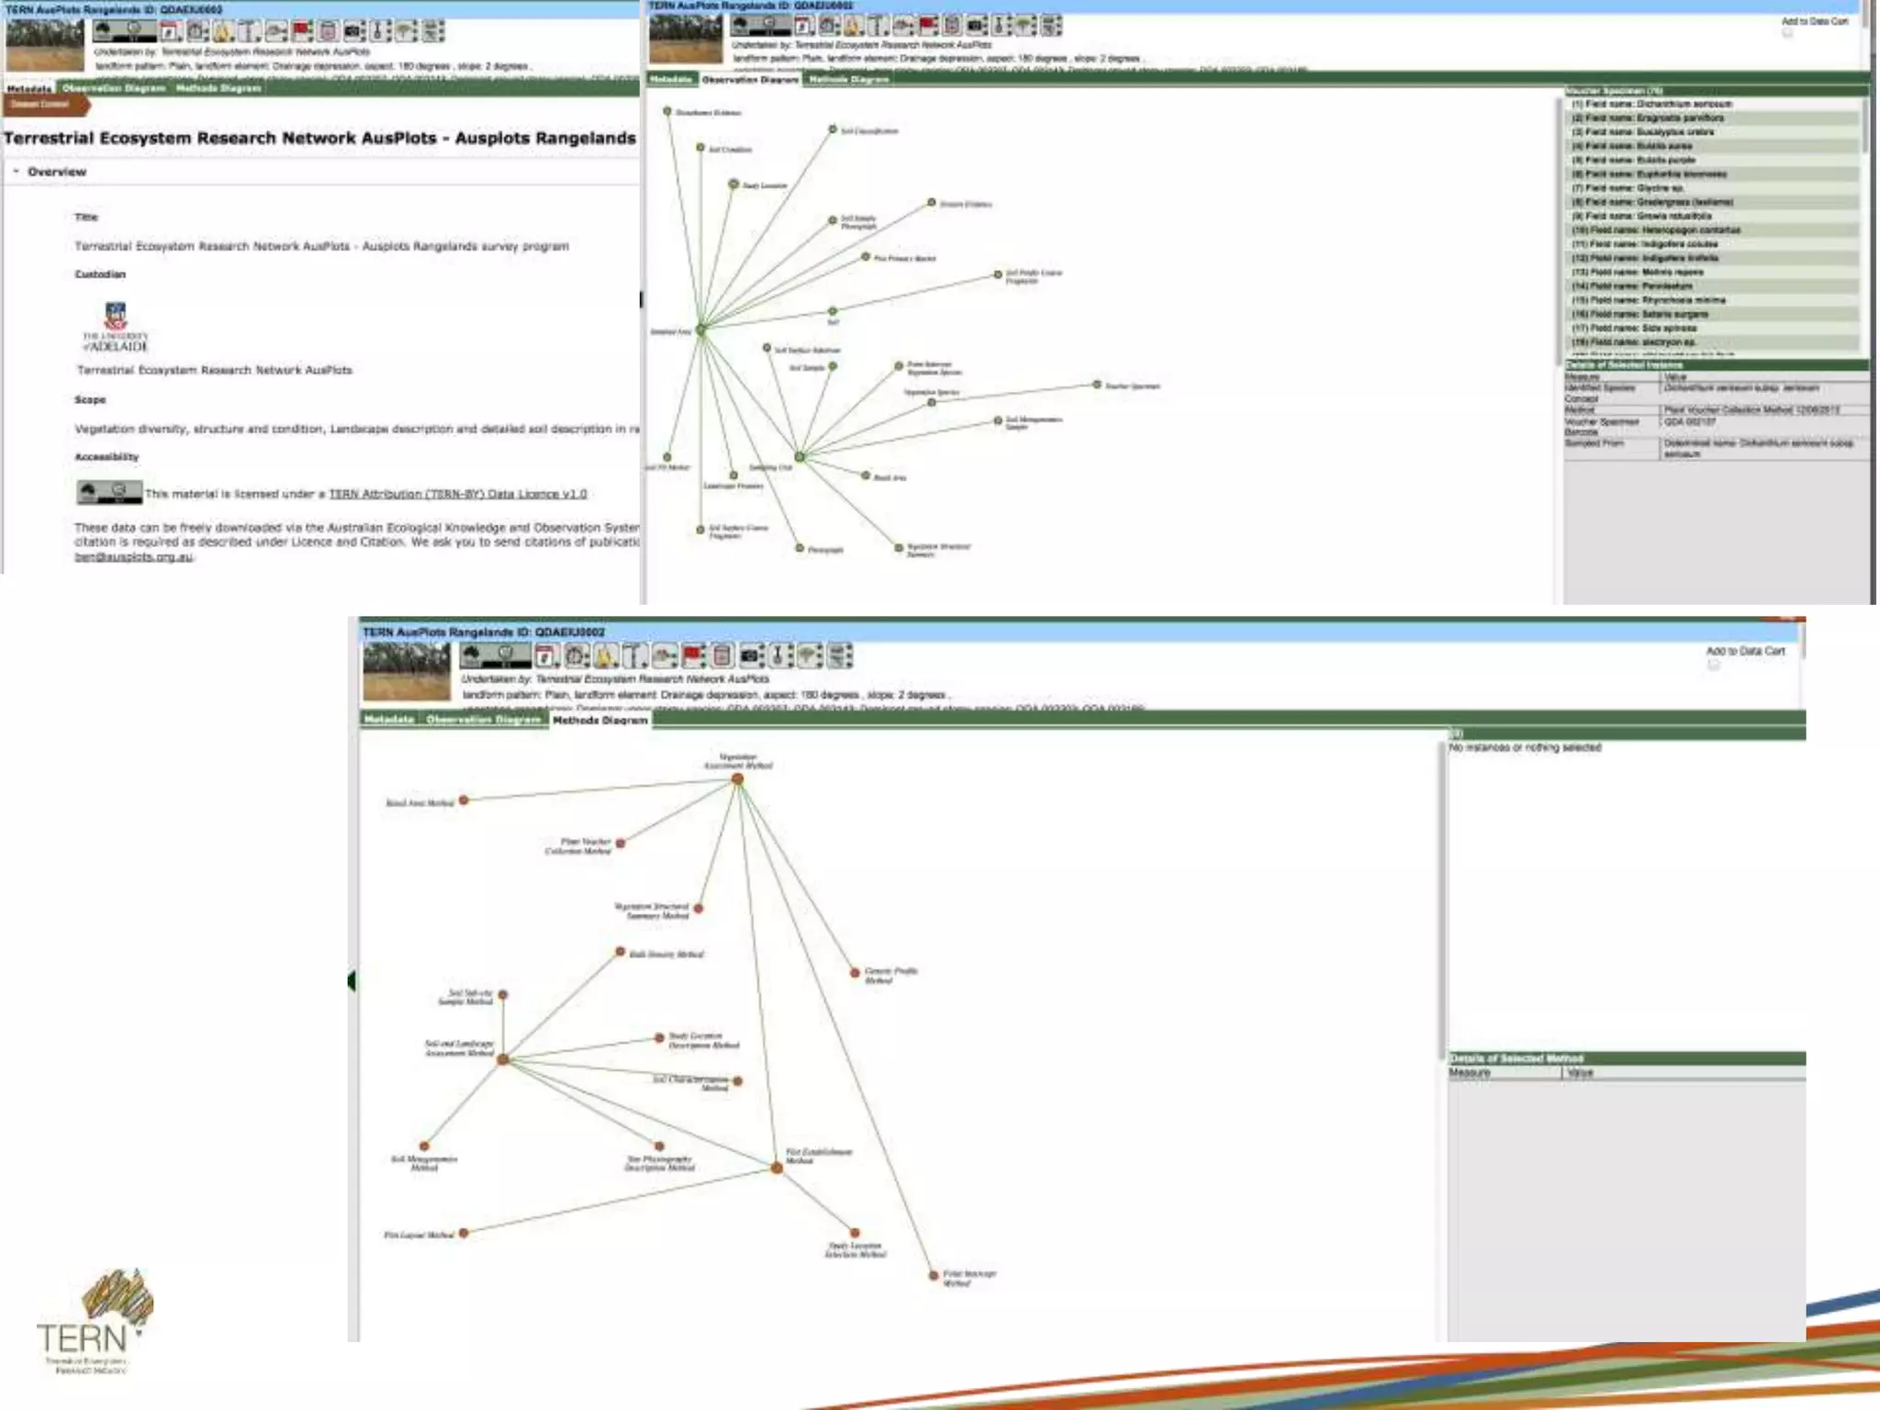Viewport: 1880px width, 1410px height.
Task: Tick Add to Data Cart checkbox in bottom panel
Action: (x=1713, y=665)
